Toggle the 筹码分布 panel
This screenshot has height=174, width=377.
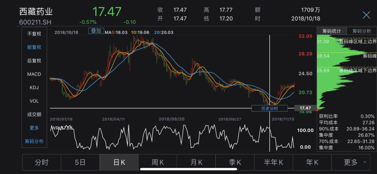[x=34, y=141]
